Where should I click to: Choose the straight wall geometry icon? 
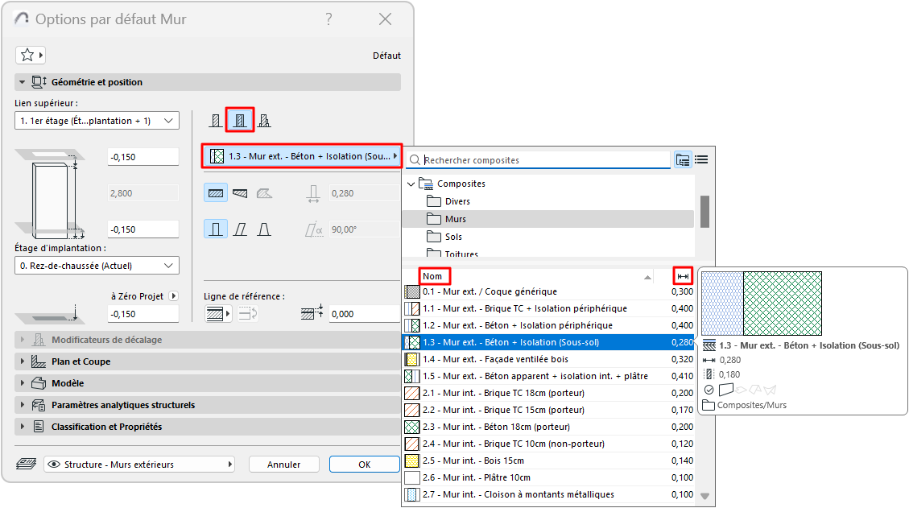click(216, 193)
